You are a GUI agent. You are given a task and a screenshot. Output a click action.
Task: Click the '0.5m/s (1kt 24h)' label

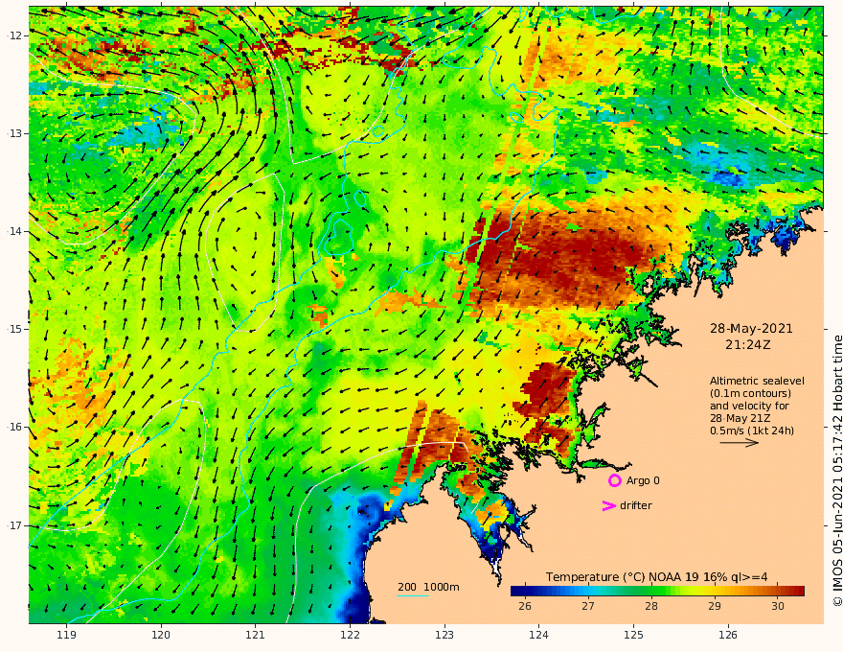tap(752, 431)
